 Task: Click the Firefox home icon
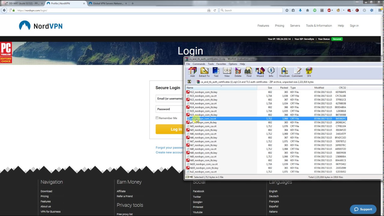[x=307, y=10]
